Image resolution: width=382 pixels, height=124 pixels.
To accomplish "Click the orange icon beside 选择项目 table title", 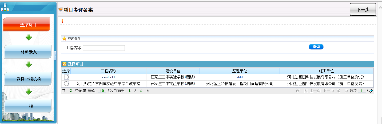I will [x=64, y=64].
